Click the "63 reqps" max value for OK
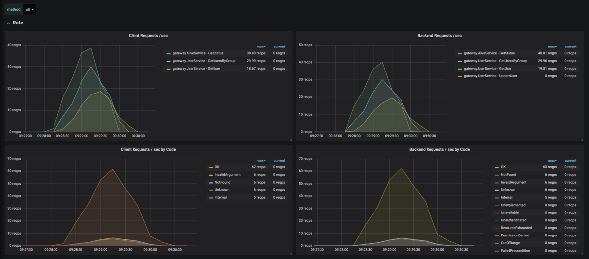 click(x=550, y=167)
